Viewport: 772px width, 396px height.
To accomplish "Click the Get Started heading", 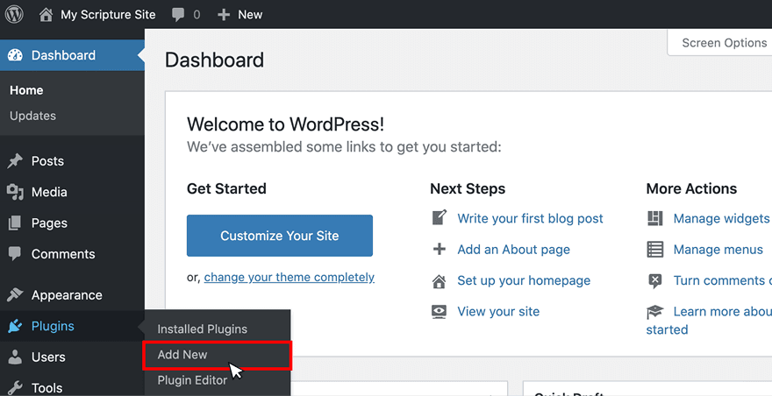I will [226, 188].
